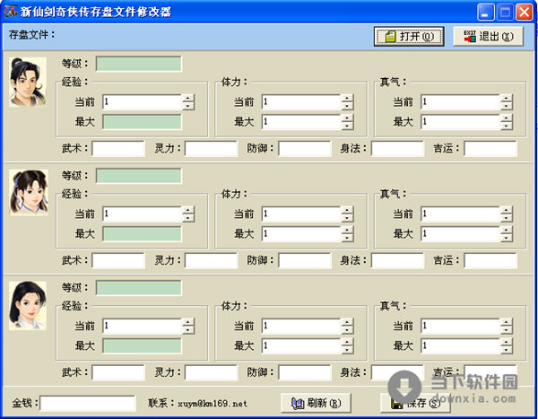
Task: Focus the ribbon girl's max 体力 text box
Action: [301, 234]
